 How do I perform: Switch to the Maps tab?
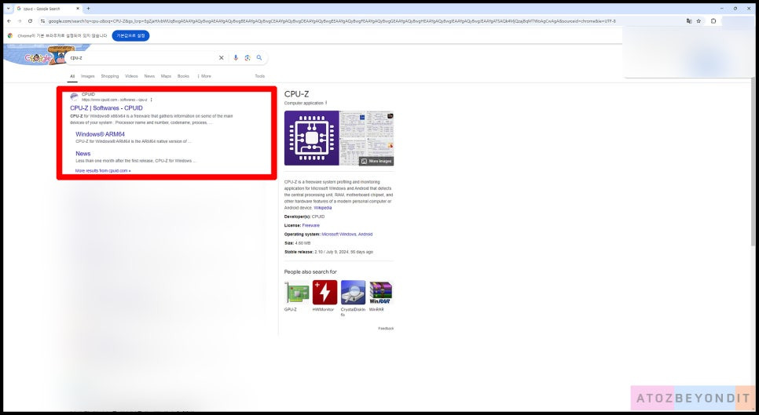pyautogui.click(x=166, y=76)
